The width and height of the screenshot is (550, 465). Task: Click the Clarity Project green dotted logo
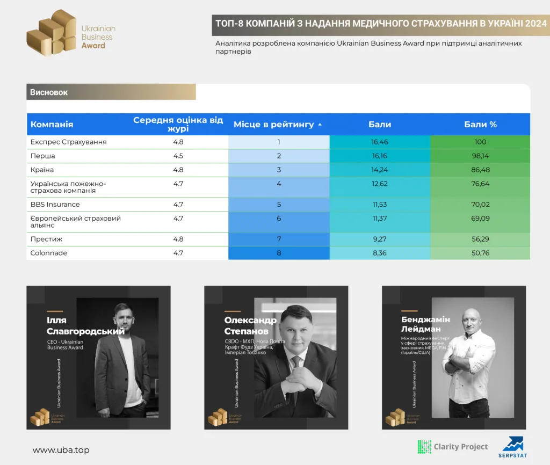click(x=424, y=447)
